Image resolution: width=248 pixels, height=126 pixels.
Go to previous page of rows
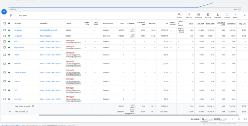233,119
